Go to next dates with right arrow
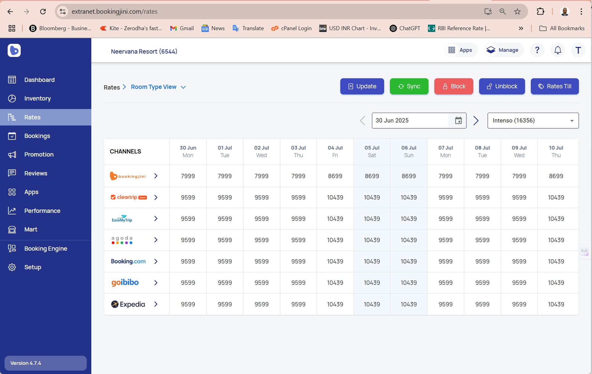The height and width of the screenshot is (374, 592). coord(476,121)
